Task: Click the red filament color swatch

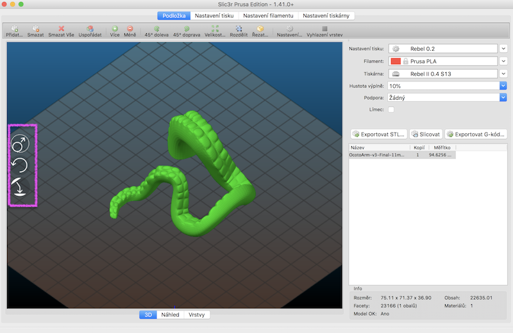Action: tap(396, 61)
